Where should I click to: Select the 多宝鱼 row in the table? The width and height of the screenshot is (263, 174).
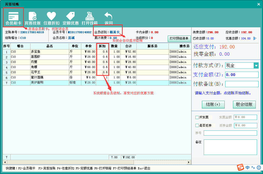pyautogui.click(x=49, y=52)
